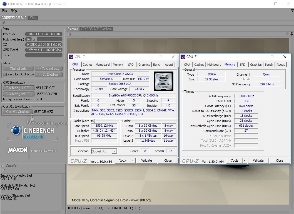Viewport: 294px width, 214px height.
Task: Click the MHz multiplier field showing 16
Action: pyautogui.click(x=28, y=39)
